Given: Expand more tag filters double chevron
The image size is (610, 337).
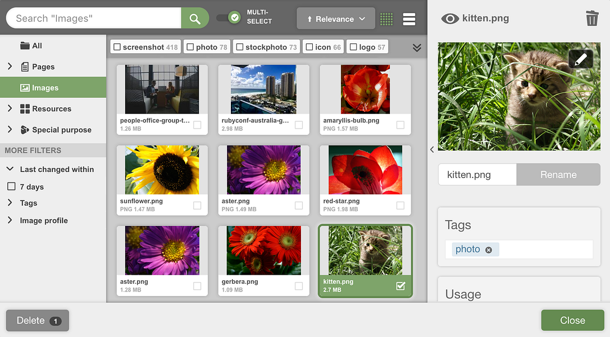Looking at the screenshot, I should click(417, 48).
